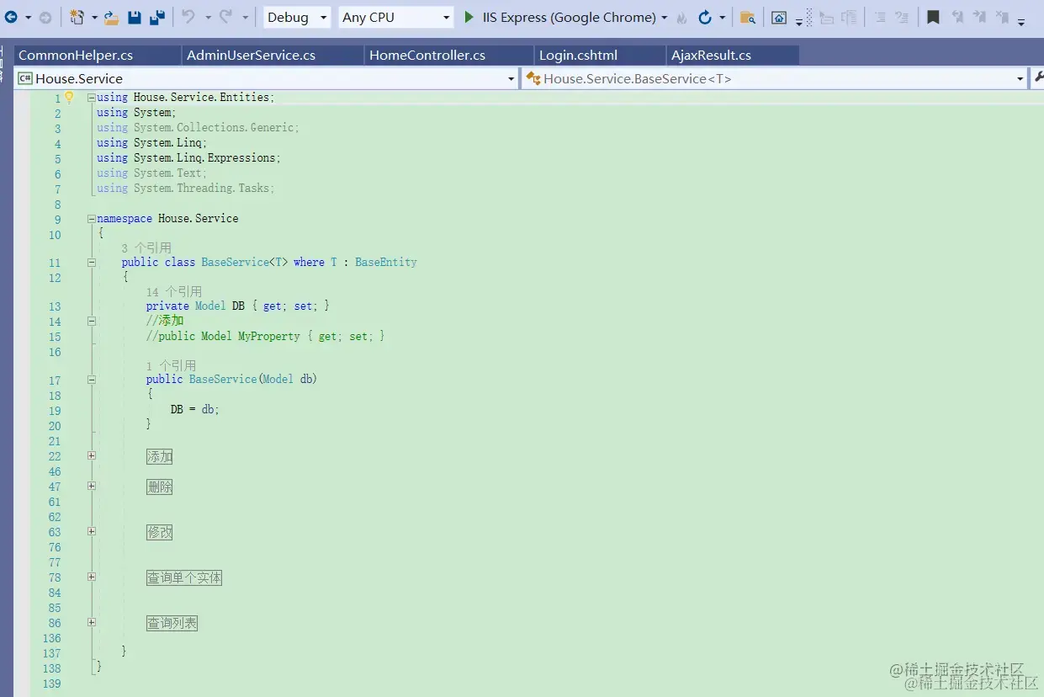Switch to the AjaxResult.cs tab
Screen dimensions: 1044x697
732,55
